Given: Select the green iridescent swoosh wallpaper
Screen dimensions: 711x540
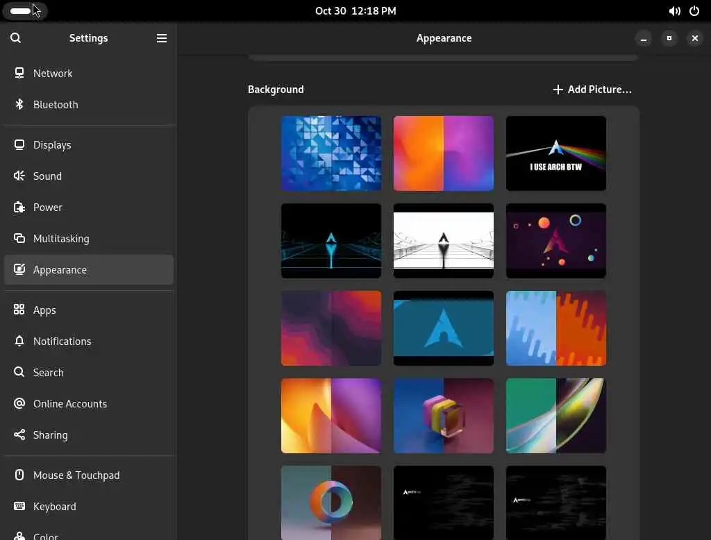Looking at the screenshot, I should point(556,416).
